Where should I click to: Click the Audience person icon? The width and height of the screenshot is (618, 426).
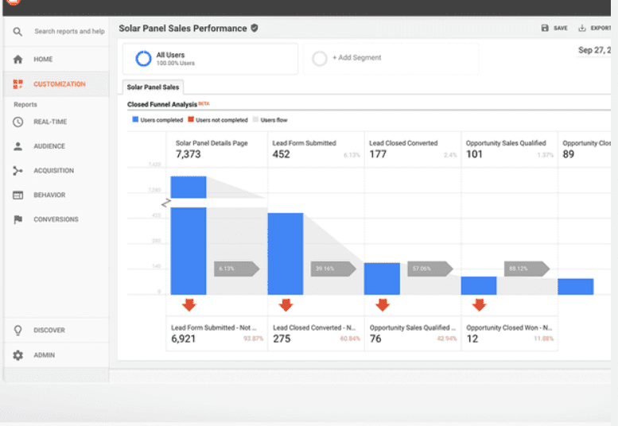(17, 146)
